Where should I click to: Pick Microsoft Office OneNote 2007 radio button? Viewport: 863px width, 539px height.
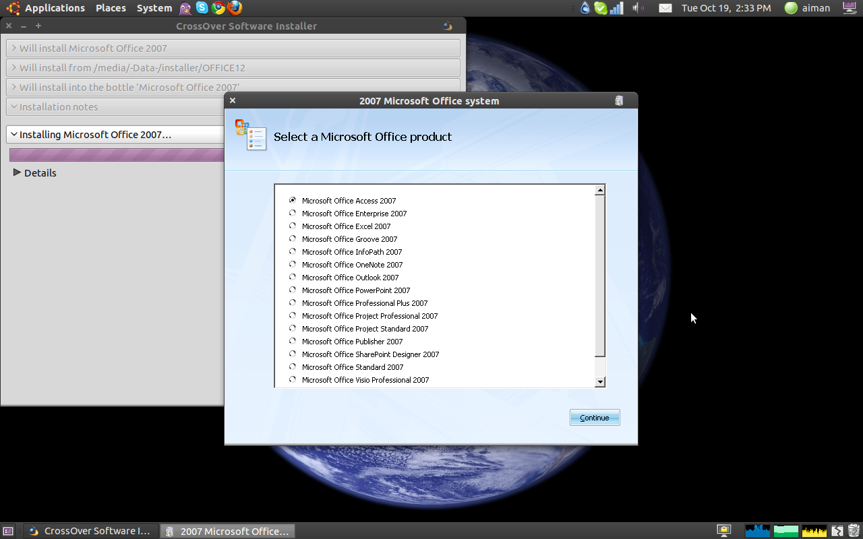[293, 264]
